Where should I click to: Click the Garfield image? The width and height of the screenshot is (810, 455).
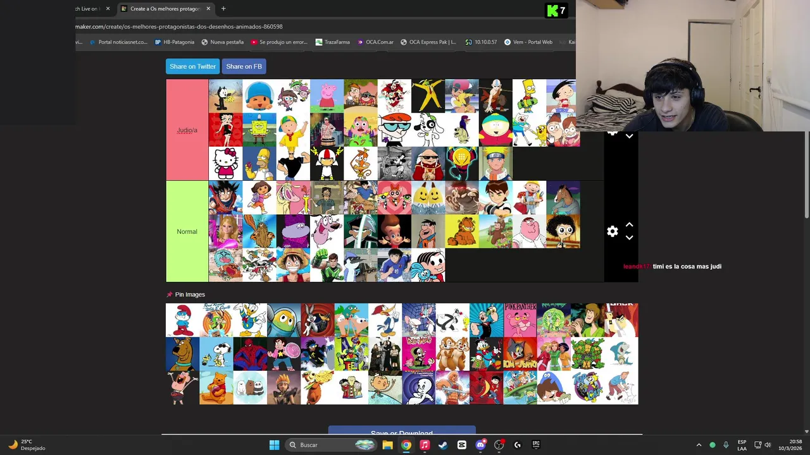[x=462, y=231]
